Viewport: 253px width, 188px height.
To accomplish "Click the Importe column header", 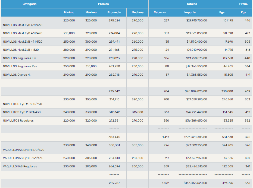I will coord(190,12).
